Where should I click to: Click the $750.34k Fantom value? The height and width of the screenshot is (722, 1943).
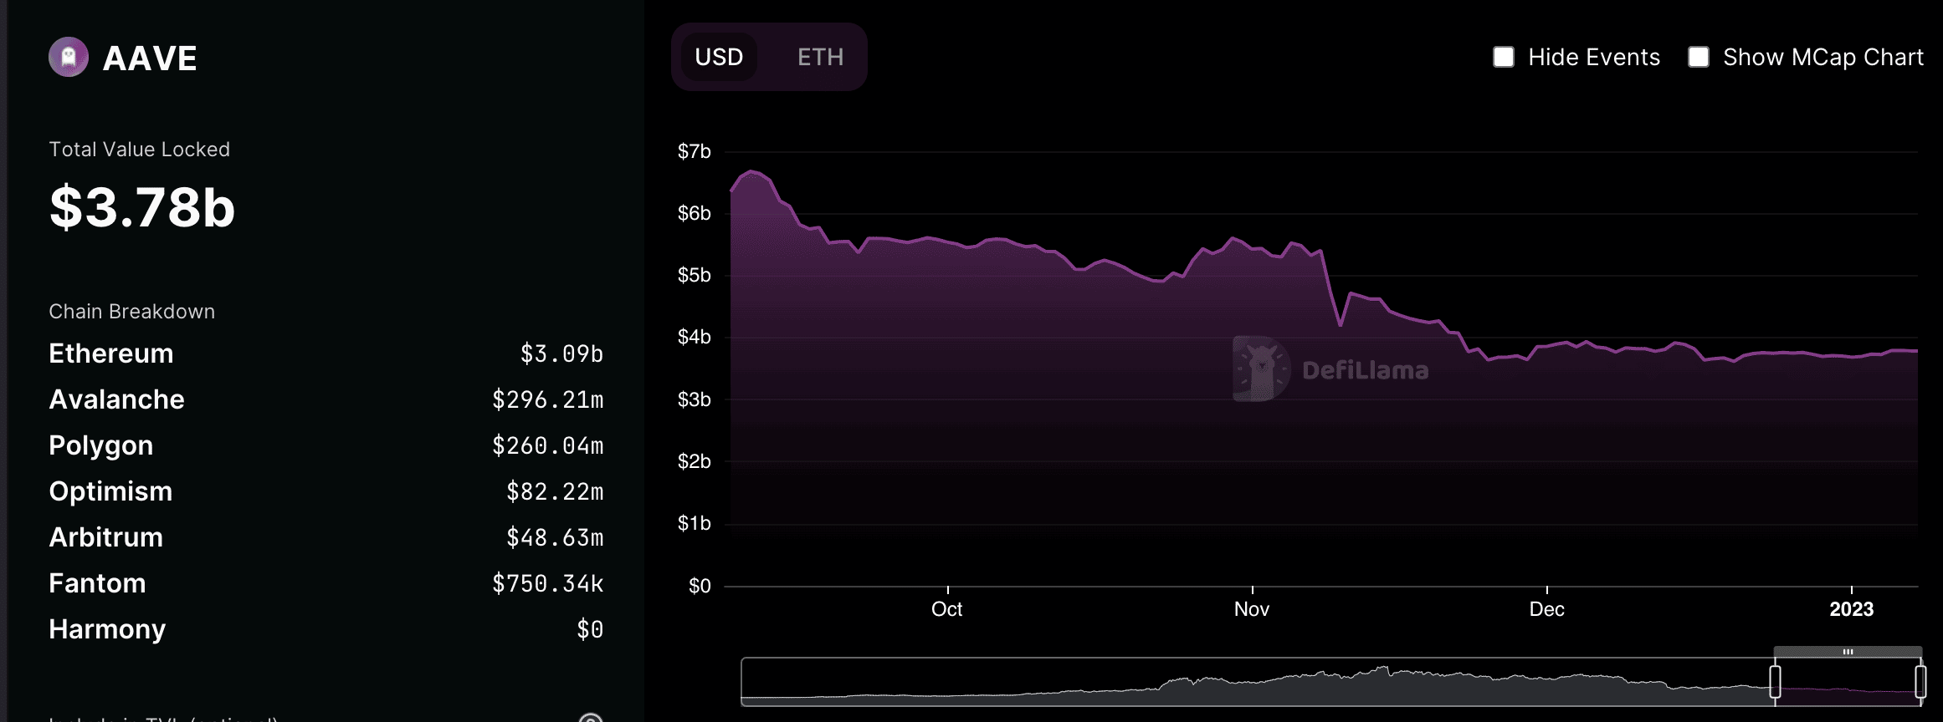point(547,584)
